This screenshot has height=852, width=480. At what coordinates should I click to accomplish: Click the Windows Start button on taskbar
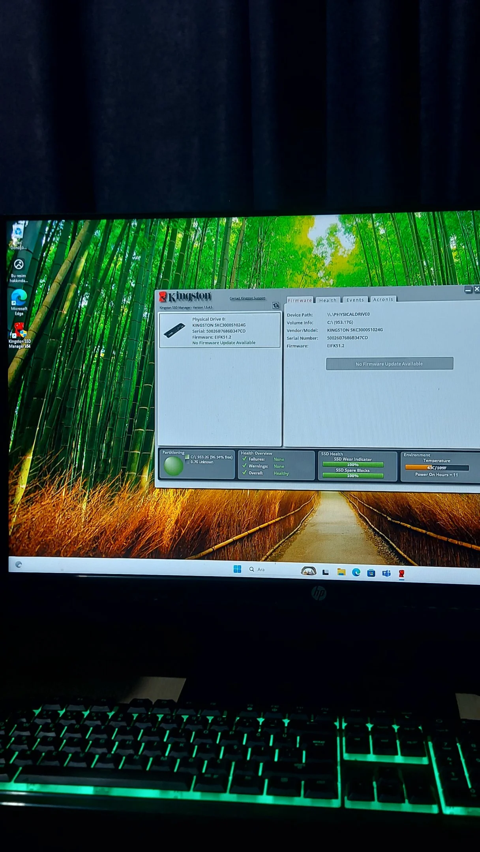tap(237, 569)
